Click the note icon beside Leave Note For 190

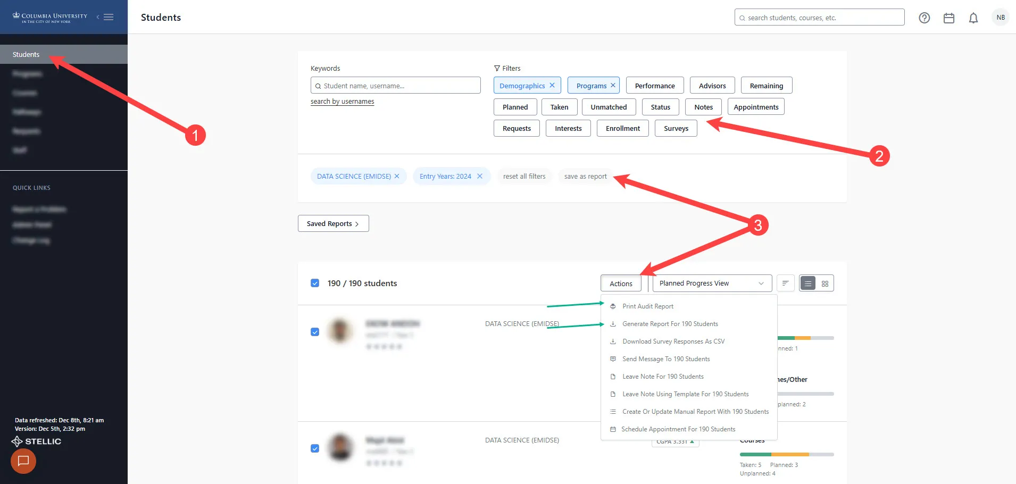(x=613, y=377)
